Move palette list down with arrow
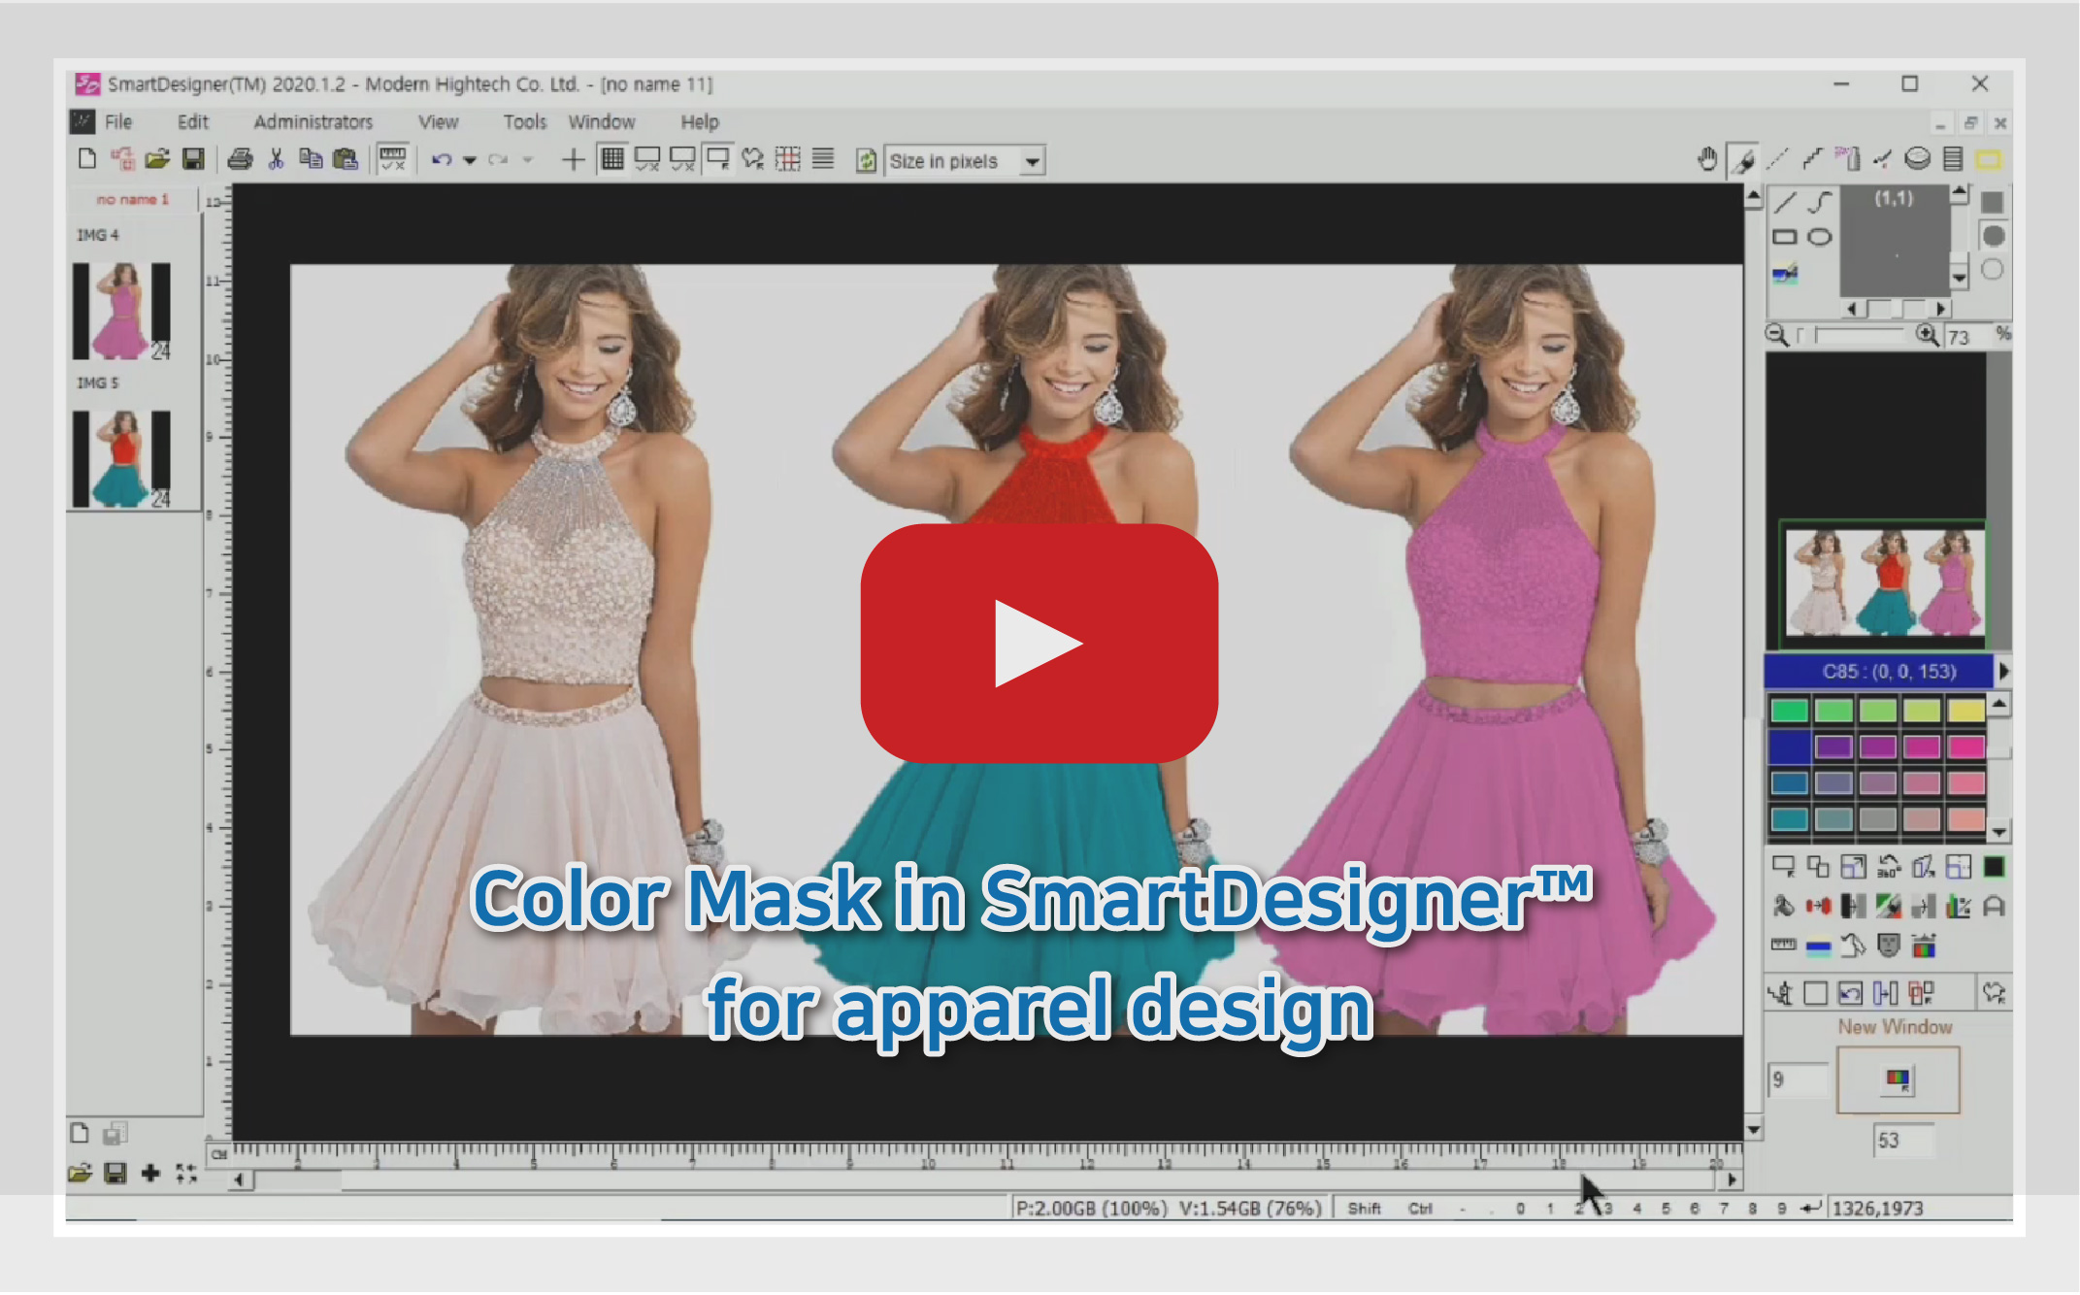The width and height of the screenshot is (2080, 1295). pyautogui.click(x=1999, y=832)
